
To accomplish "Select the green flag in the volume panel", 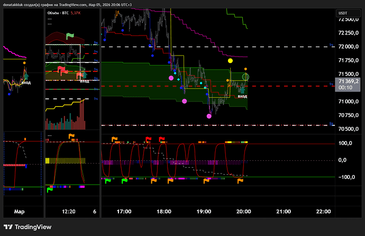I will 70,36.
